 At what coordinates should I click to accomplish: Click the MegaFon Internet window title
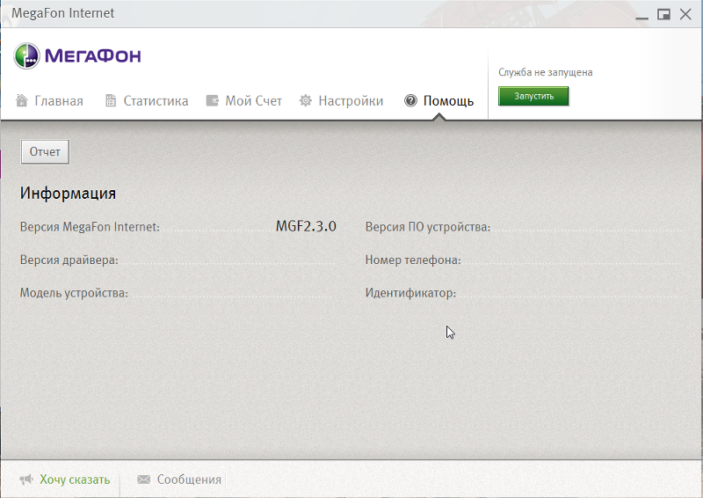tap(62, 13)
